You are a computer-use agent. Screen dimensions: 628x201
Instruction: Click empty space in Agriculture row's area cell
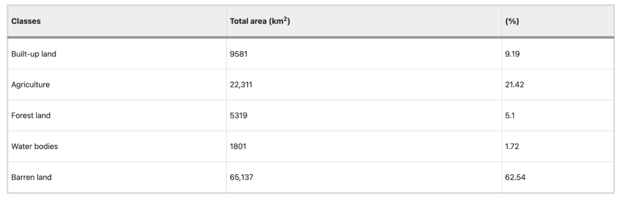coord(377,85)
